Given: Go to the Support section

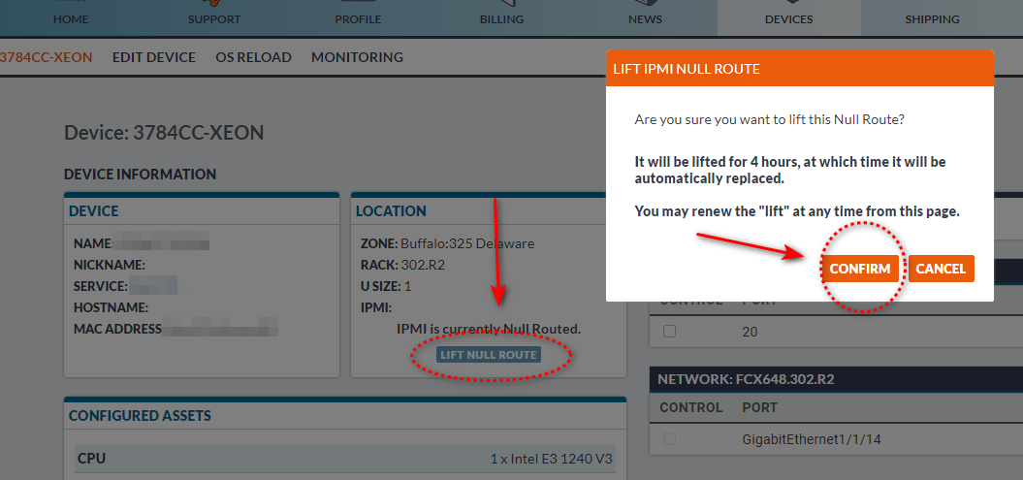Looking at the screenshot, I should tap(214, 18).
